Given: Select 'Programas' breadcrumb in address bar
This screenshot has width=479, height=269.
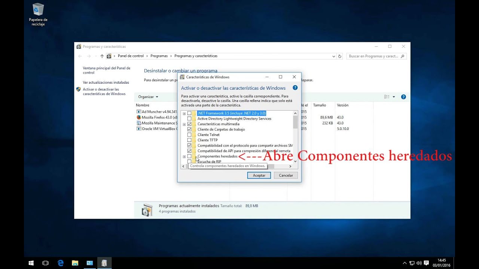Looking at the screenshot, I should pos(159,56).
